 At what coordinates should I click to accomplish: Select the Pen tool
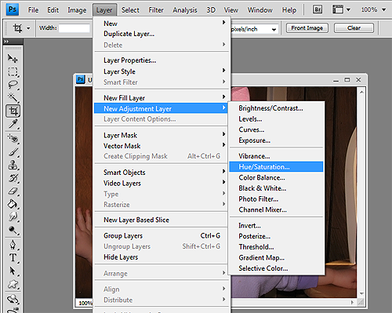(13, 245)
